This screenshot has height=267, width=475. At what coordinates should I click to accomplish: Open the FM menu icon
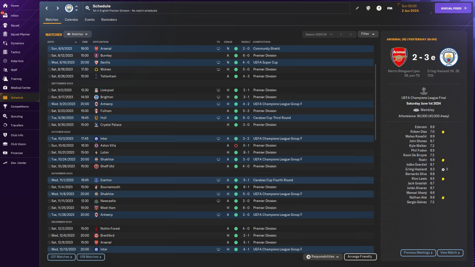pos(390,8)
